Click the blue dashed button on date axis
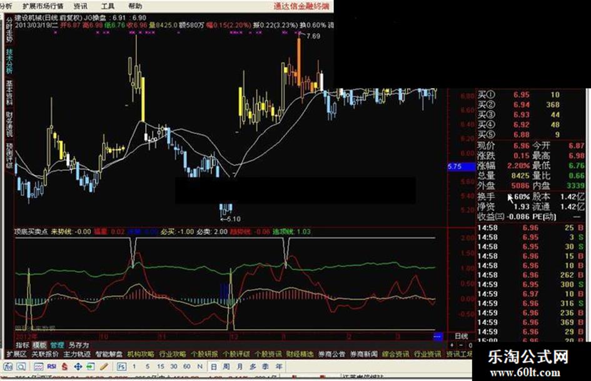The height and width of the screenshot is (381, 591). coord(438,336)
